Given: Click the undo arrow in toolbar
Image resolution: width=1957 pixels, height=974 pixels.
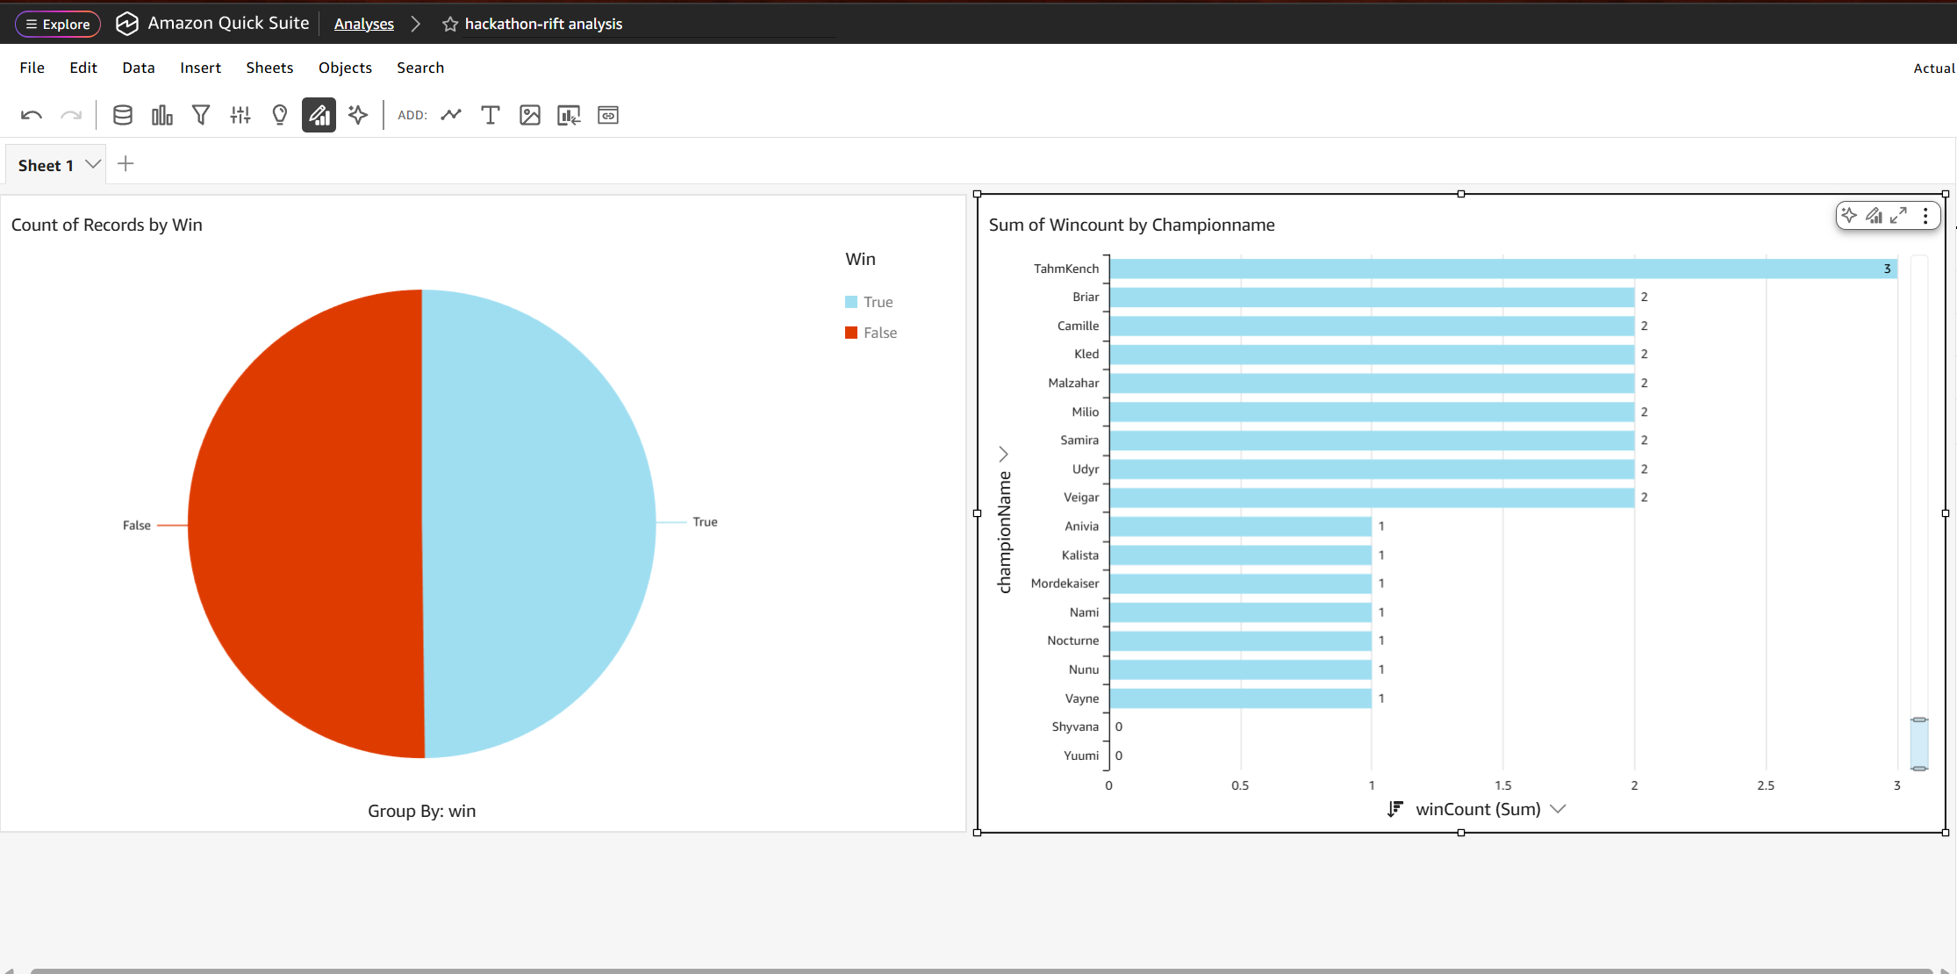Looking at the screenshot, I should click(x=32, y=115).
